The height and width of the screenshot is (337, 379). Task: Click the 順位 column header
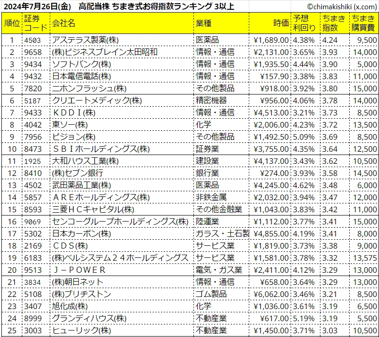(x=12, y=23)
